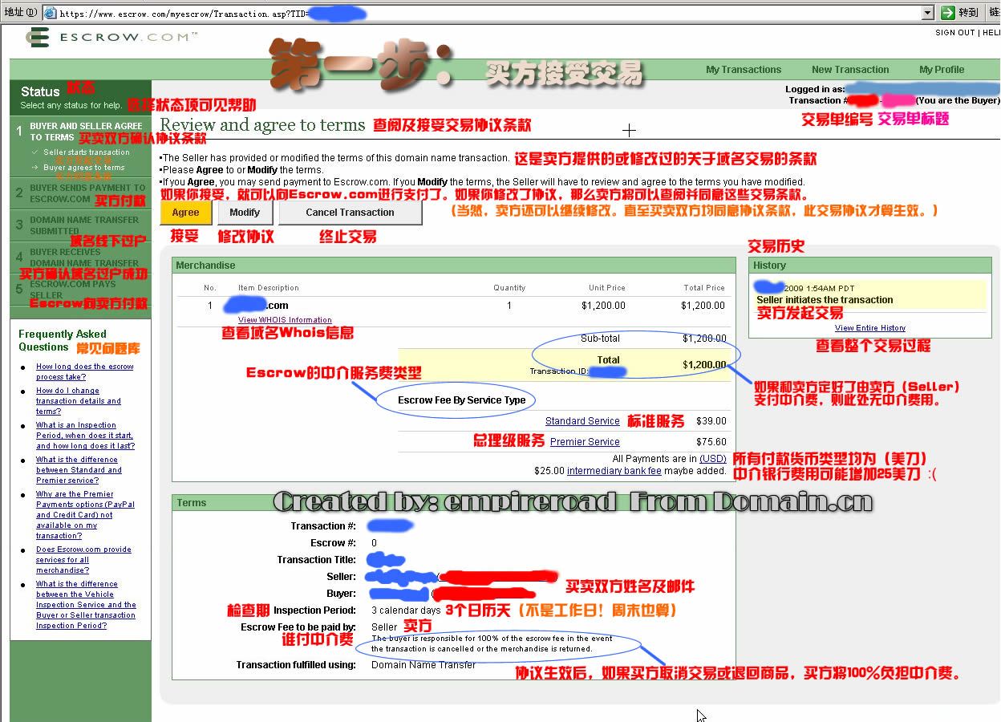Click the green Go arrow button (转到)
The height and width of the screenshot is (722, 1001).
(947, 12)
